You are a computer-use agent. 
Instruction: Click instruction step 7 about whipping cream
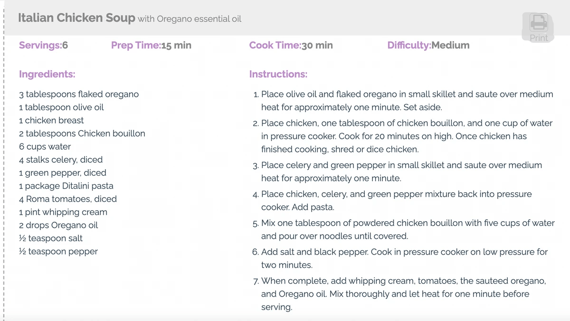(x=399, y=294)
